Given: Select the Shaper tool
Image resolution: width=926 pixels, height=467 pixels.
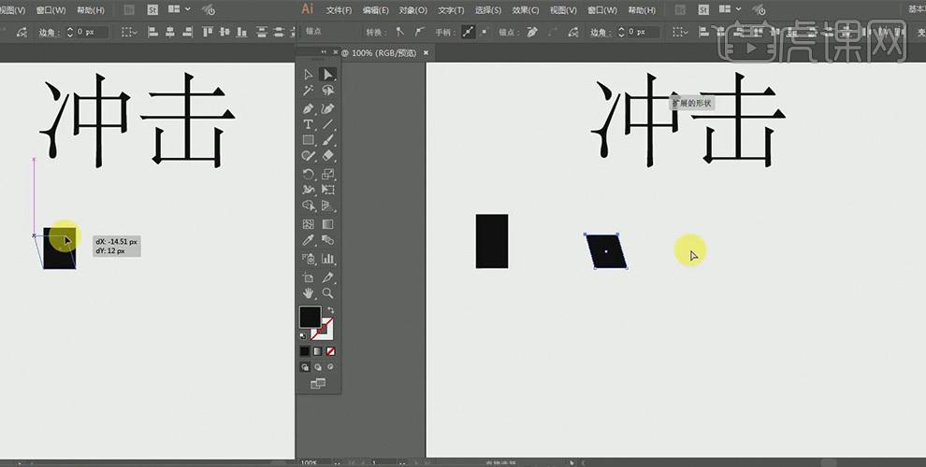Looking at the screenshot, I should 309,156.
